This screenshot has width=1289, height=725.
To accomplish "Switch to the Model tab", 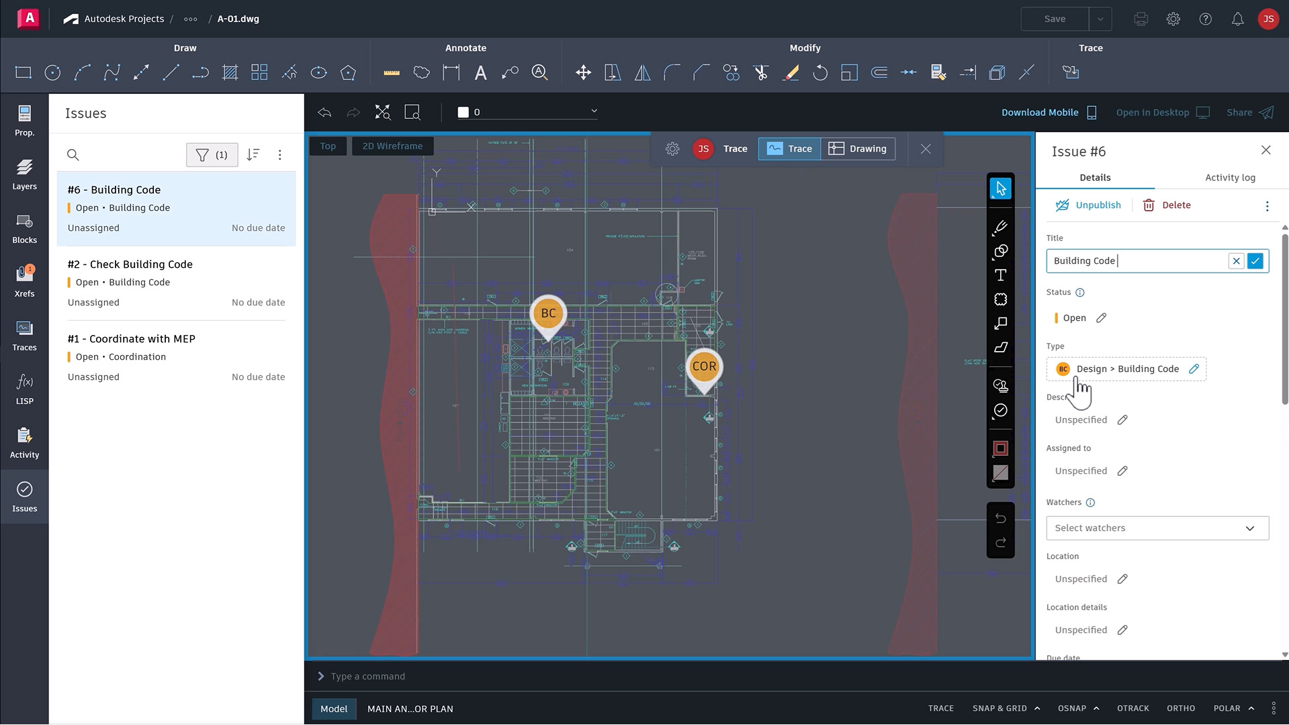I will coord(334,708).
